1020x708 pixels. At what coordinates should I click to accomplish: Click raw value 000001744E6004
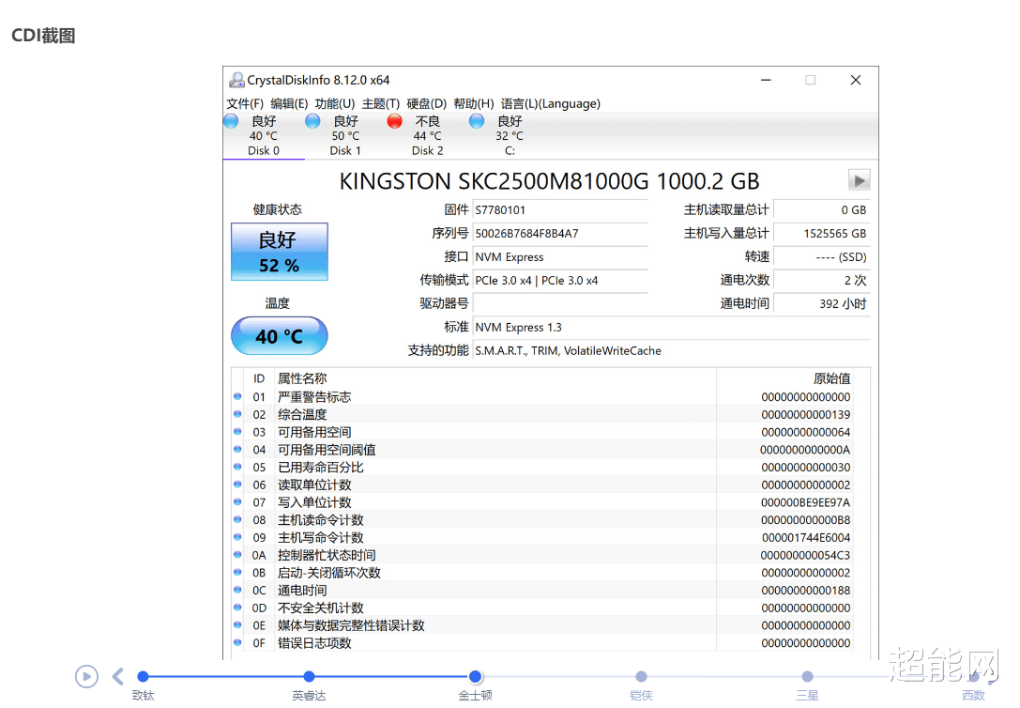tap(806, 537)
